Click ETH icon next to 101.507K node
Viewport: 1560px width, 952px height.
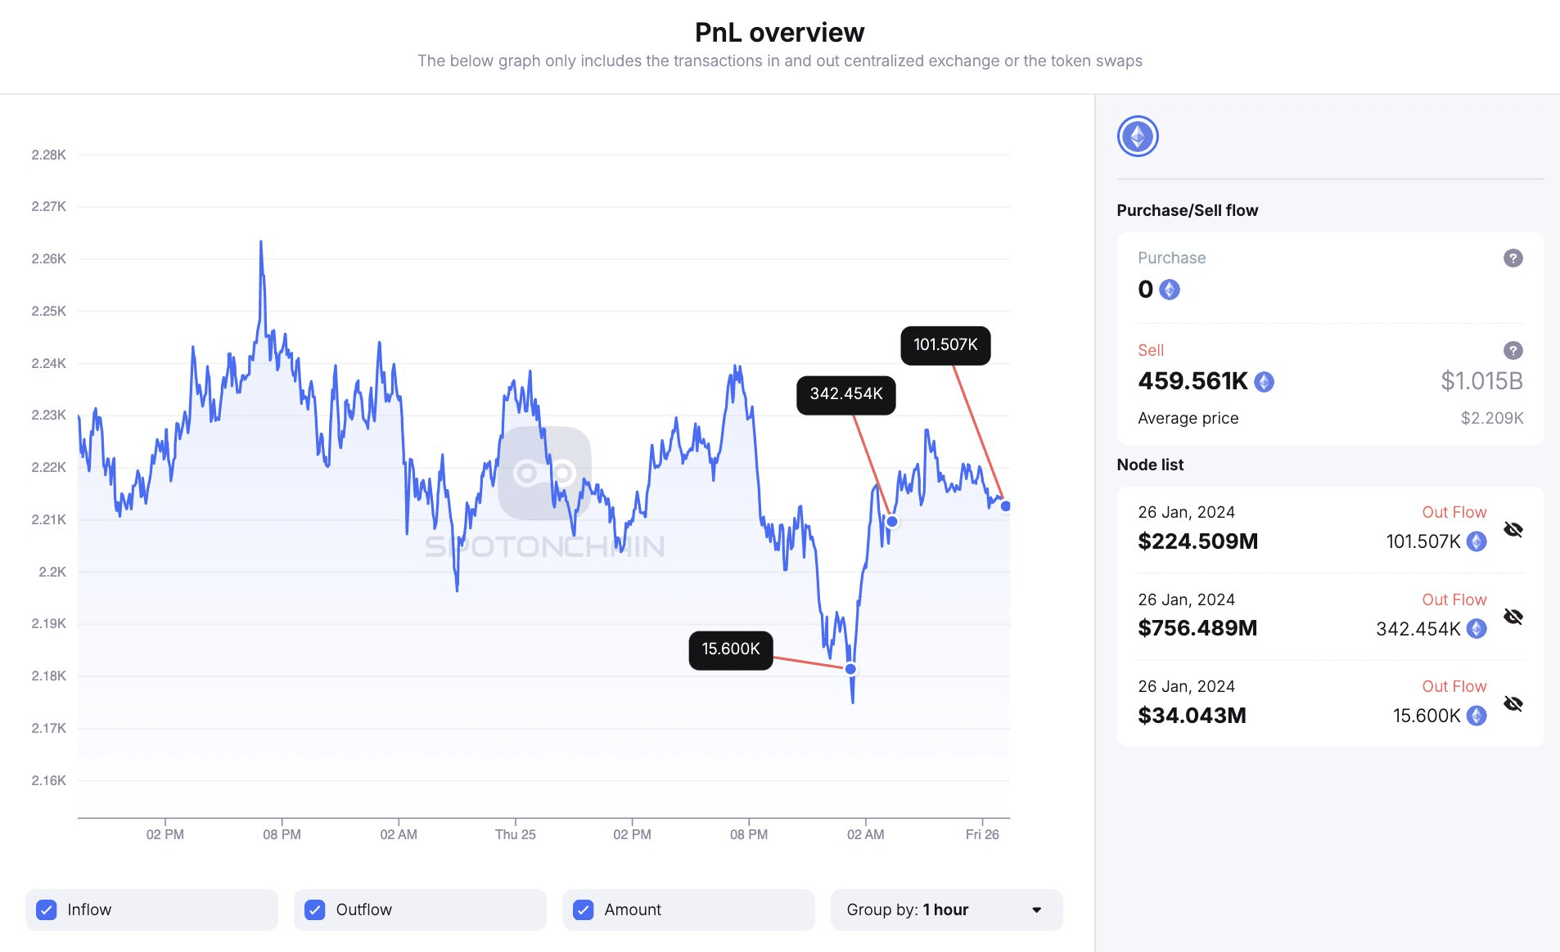(x=1477, y=541)
